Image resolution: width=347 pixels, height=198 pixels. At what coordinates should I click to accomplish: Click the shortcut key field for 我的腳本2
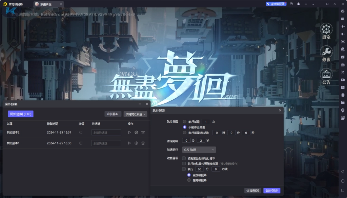click(x=106, y=133)
